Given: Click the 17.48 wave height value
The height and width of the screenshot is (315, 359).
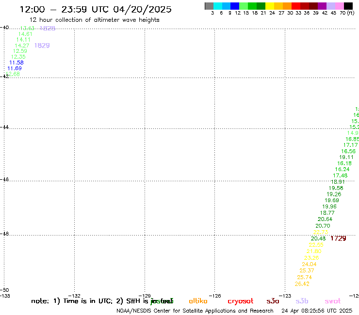Looking at the screenshot, I should point(340,175).
